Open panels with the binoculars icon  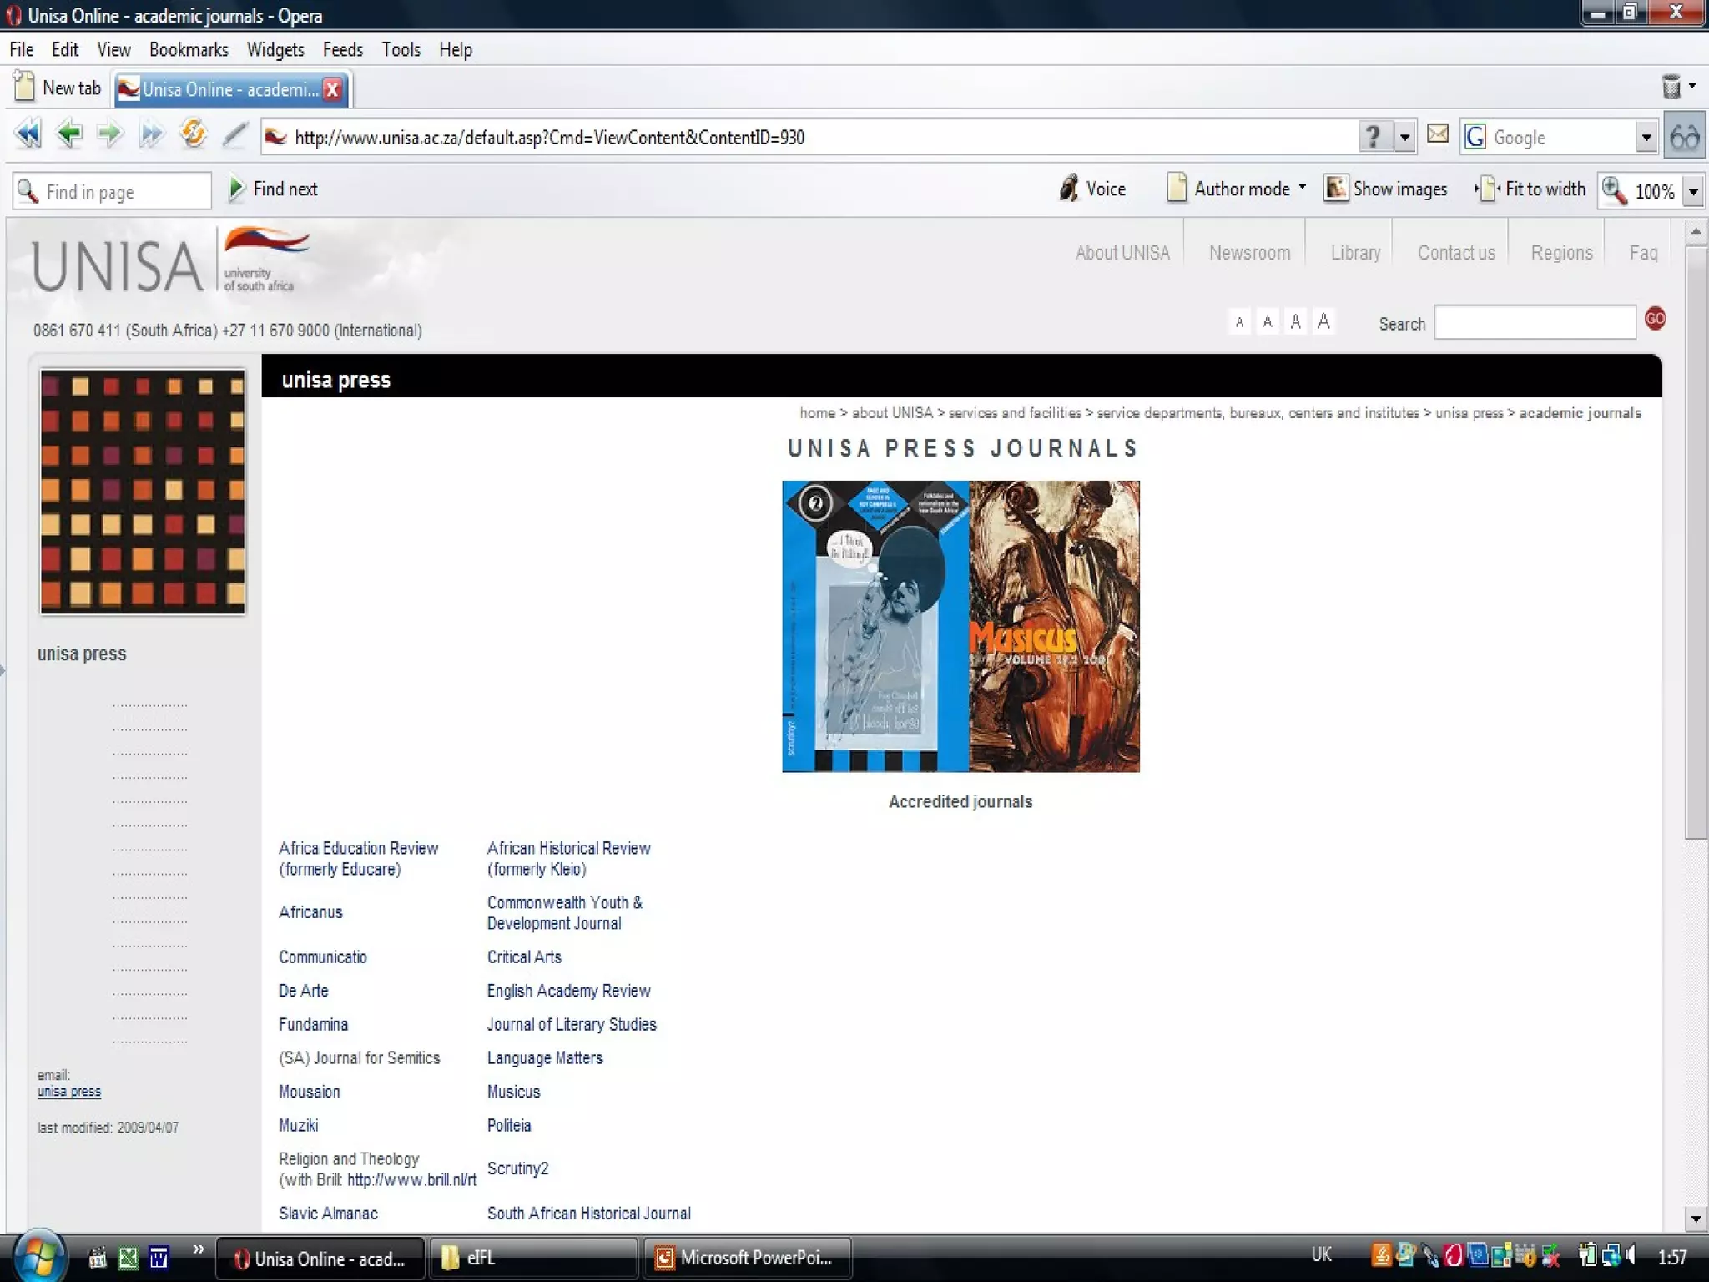(x=1685, y=136)
